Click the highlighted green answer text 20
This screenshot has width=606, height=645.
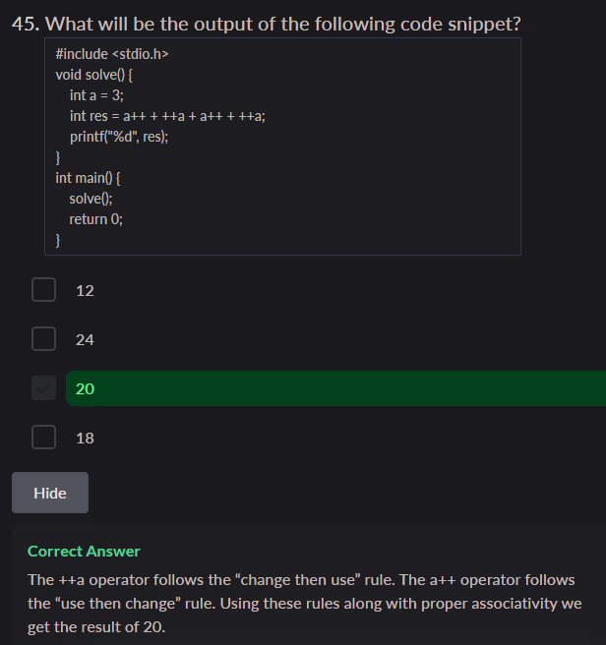click(86, 389)
